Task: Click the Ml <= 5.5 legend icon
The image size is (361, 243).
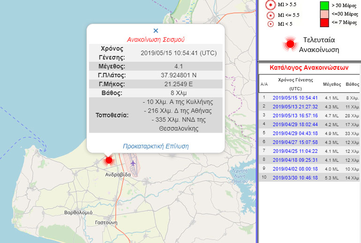Action: click(x=270, y=15)
